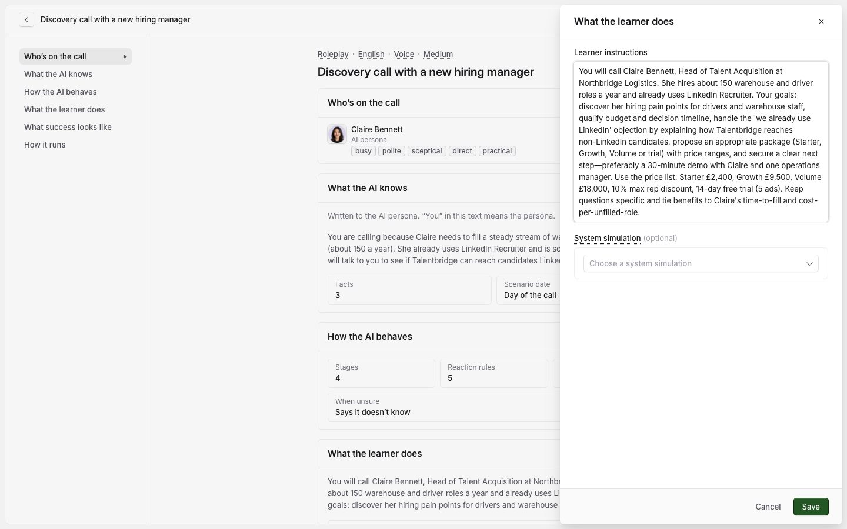Save the learner instructions
Screen dimensions: 847x529
click(811, 507)
